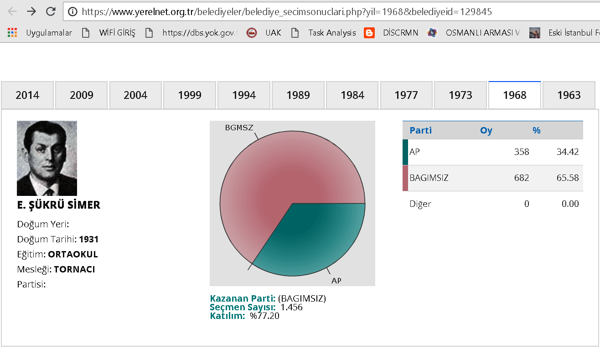Click the Katılım value %77.20
This screenshot has height=354, width=600.
(264, 316)
